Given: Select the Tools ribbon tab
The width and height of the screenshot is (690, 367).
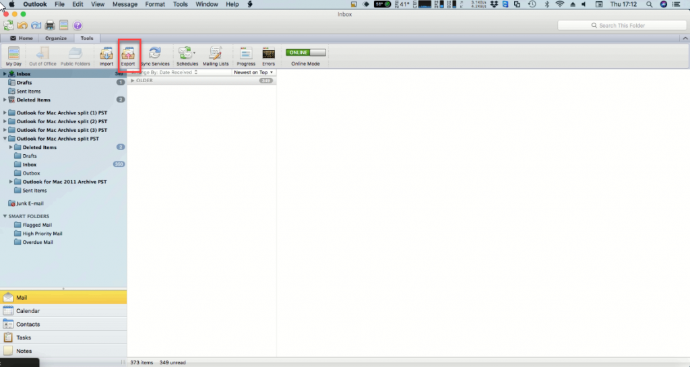Looking at the screenshot, I should tap(87, 38).
